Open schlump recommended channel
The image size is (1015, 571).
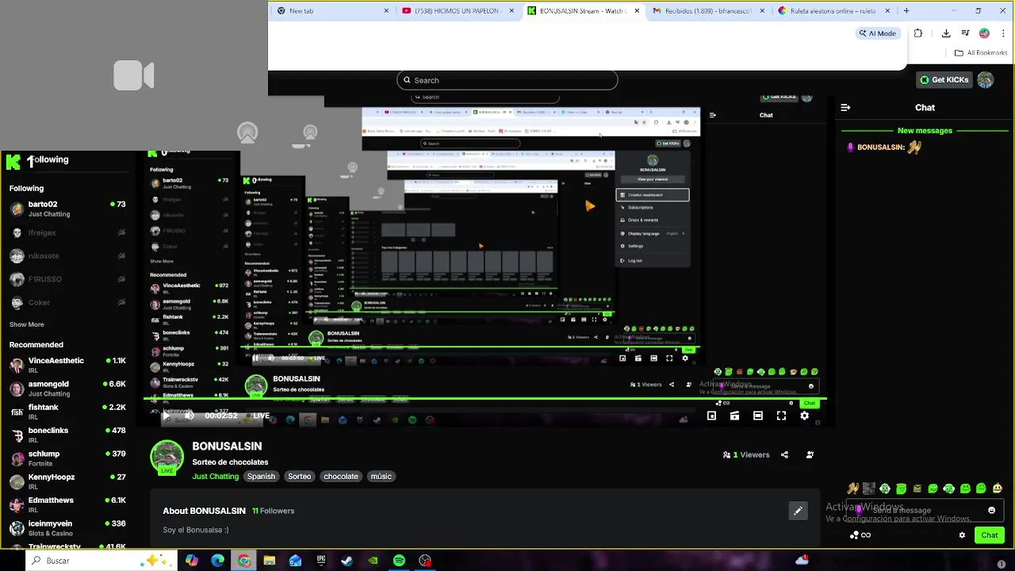[67, 458]
